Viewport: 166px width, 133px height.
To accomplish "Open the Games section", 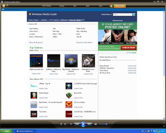I will pos(56,20).
